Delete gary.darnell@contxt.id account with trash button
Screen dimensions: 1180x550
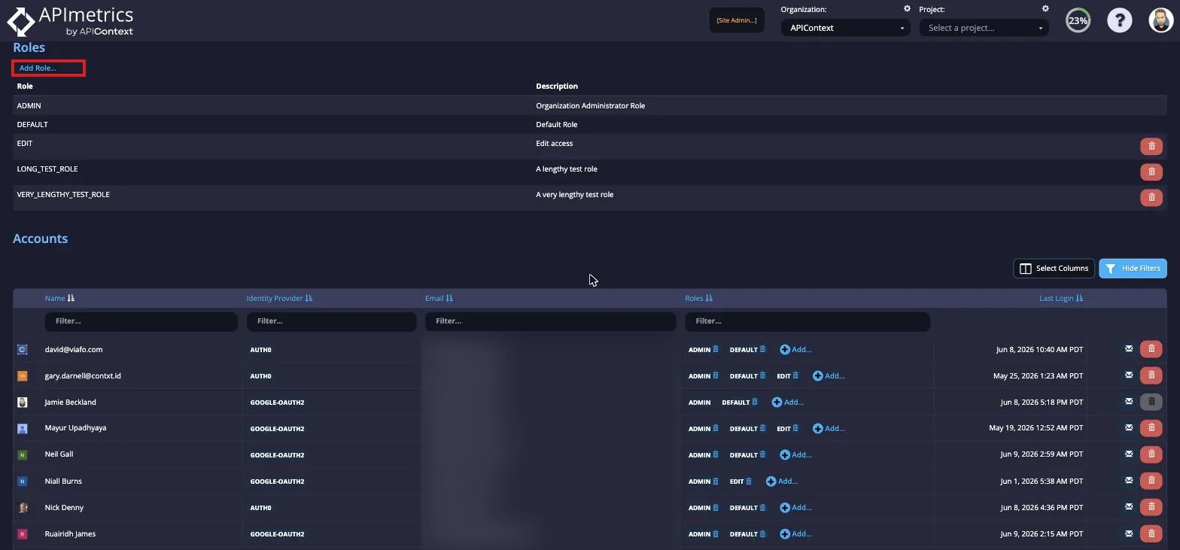coord(1151,375)
